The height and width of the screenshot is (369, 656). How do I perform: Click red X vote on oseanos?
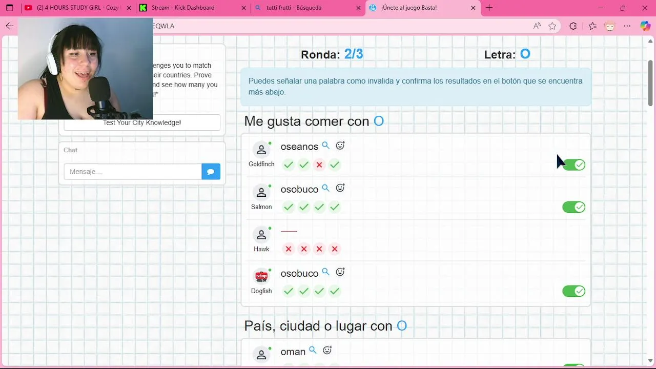pyautogui.click(x=319, y=165)
